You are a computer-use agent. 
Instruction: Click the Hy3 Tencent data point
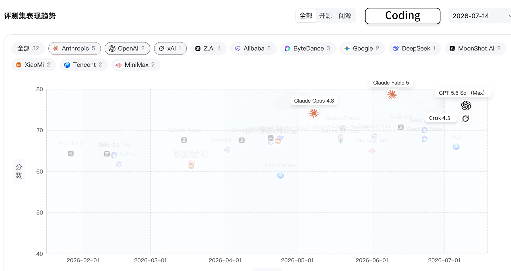[x=456, y=147]
